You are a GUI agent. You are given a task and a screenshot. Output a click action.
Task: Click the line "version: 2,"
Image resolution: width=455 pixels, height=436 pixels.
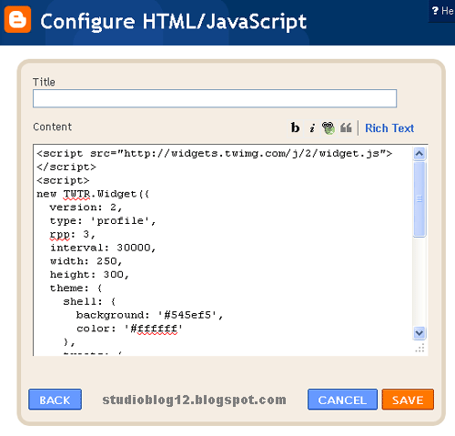(x=86, y=208)
